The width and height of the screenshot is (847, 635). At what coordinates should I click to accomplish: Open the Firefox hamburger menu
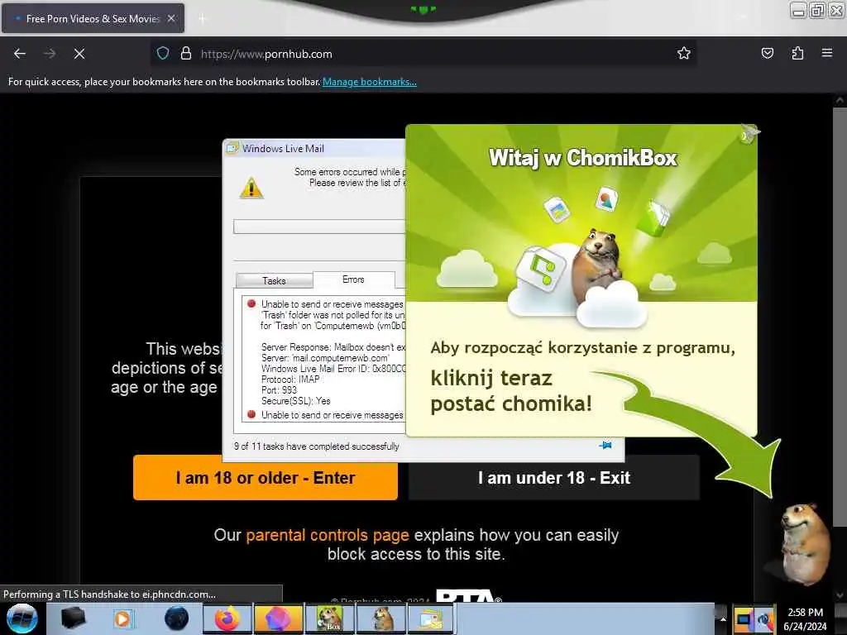(827, 54)
